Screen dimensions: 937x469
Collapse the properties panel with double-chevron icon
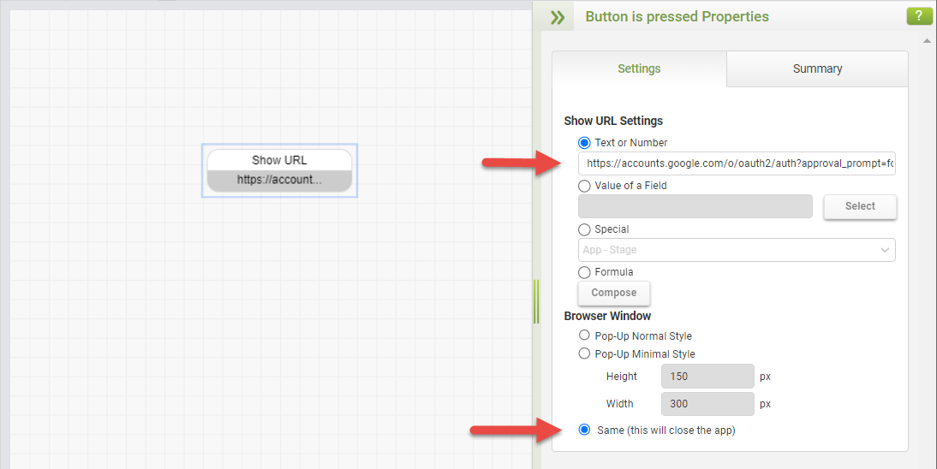557,17
